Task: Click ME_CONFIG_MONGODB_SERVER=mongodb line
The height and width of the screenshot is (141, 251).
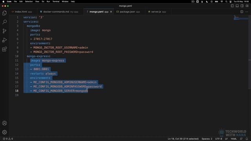Action: point(61,91)
